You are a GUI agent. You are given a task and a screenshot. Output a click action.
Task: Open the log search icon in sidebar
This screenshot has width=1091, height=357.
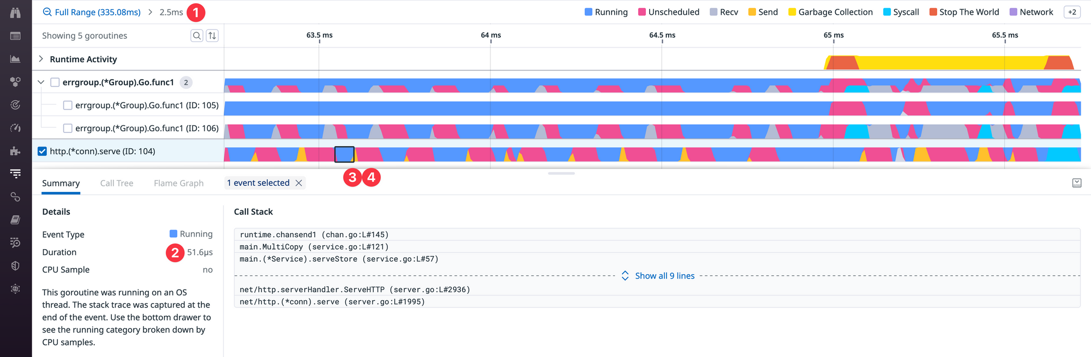click(x=15, y=243)
